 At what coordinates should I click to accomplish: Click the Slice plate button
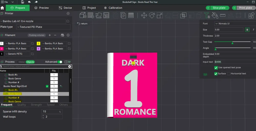click(x=219, y=8)
